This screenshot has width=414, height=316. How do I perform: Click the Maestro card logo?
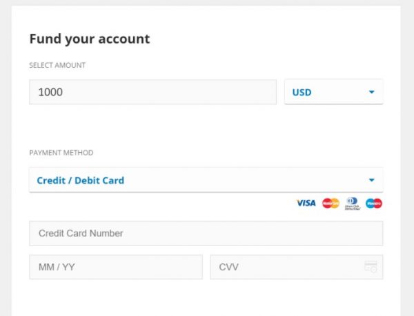[x=373, y=203]
